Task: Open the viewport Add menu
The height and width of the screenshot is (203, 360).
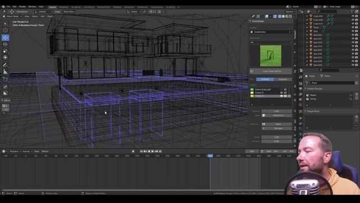Action: [43, 16]
